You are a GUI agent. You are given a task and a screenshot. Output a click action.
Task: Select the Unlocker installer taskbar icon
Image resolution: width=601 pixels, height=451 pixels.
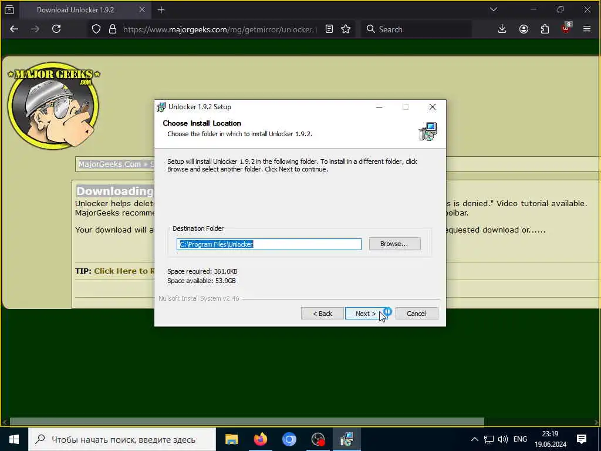346,439
